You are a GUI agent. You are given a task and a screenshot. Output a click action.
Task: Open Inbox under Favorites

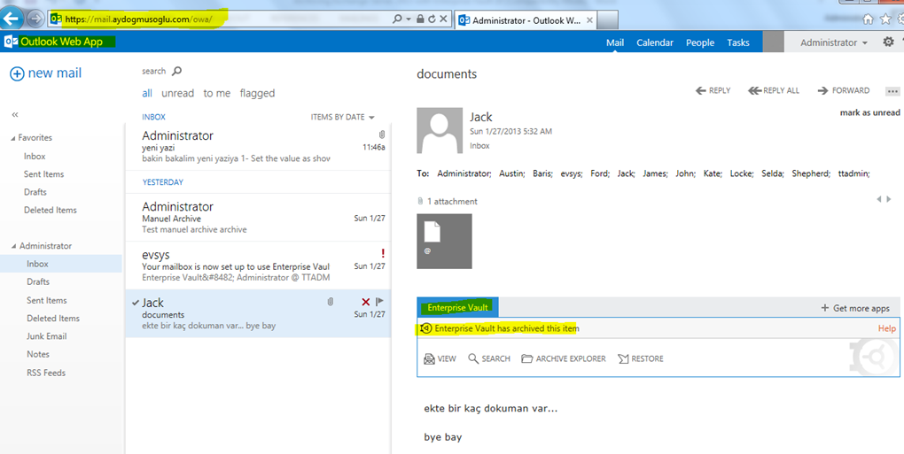click(x=35, y=157)
